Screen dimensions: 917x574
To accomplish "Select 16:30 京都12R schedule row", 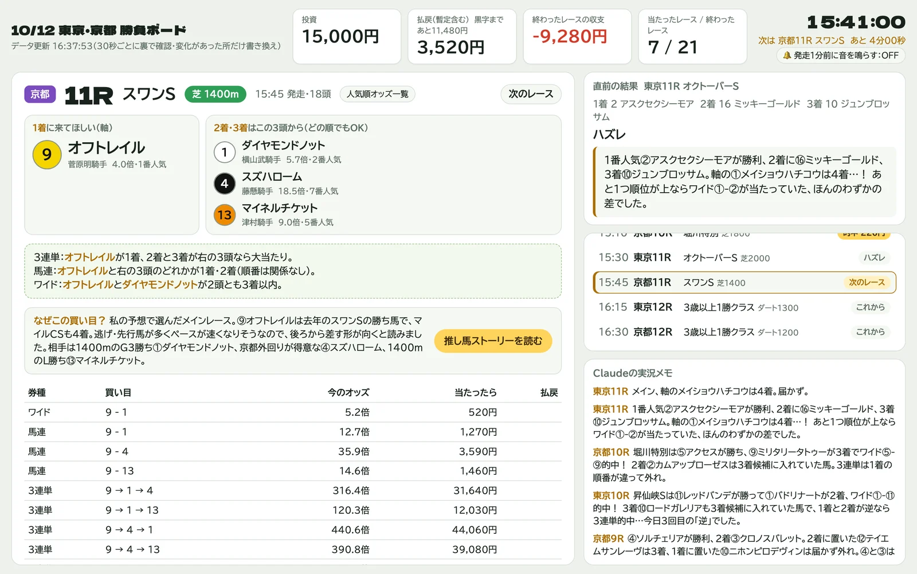I will 744,331.
